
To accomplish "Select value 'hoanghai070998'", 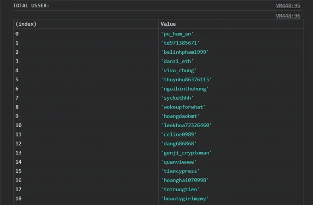I will coord(185,180).
